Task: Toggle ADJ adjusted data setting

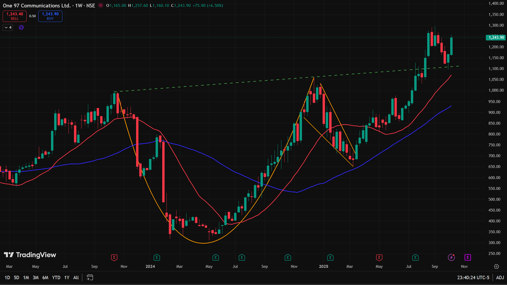Action: coord(500,277)
